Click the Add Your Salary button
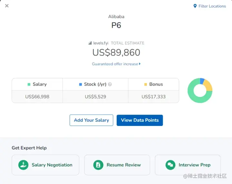 point(92,120)
